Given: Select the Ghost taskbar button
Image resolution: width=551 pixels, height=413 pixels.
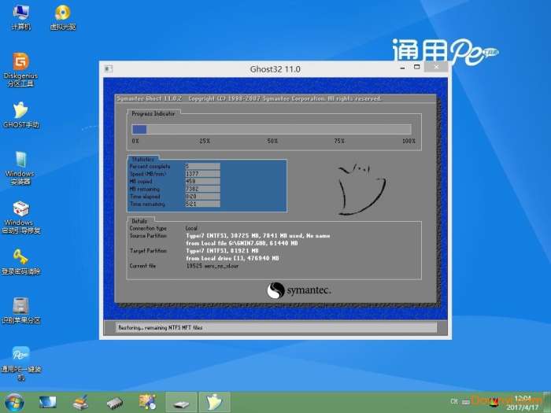Looking at the screenshot, I should (215, 403).
